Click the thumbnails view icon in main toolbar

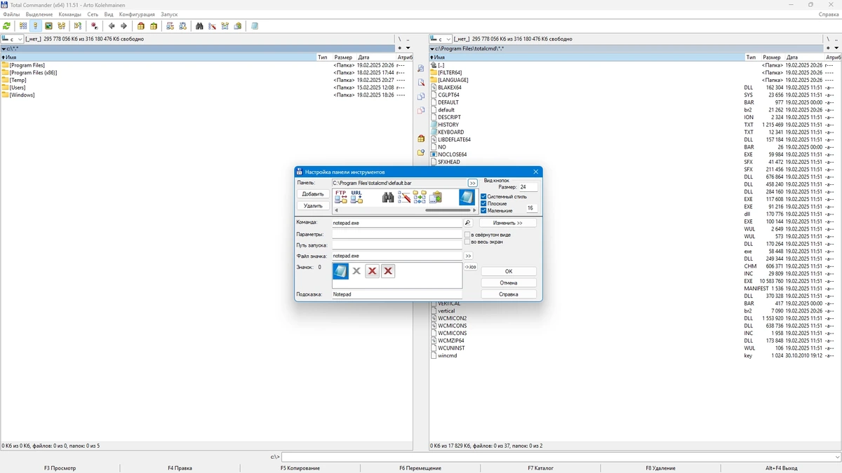coord(48,26)
